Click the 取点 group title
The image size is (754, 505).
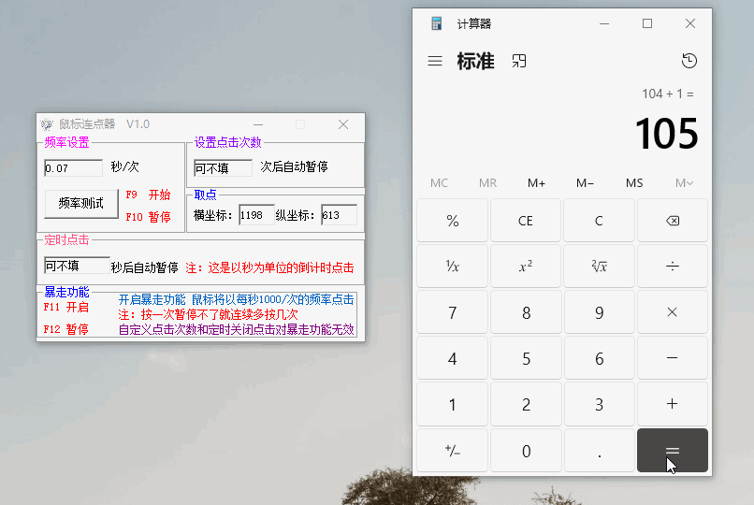(205, 195)
